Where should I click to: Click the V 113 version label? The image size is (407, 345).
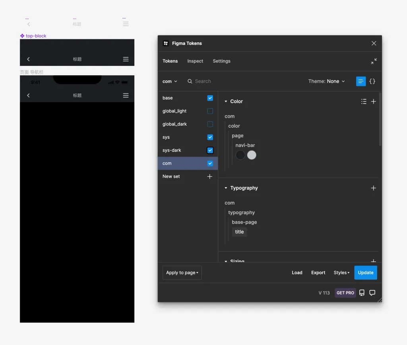(324, 293)
